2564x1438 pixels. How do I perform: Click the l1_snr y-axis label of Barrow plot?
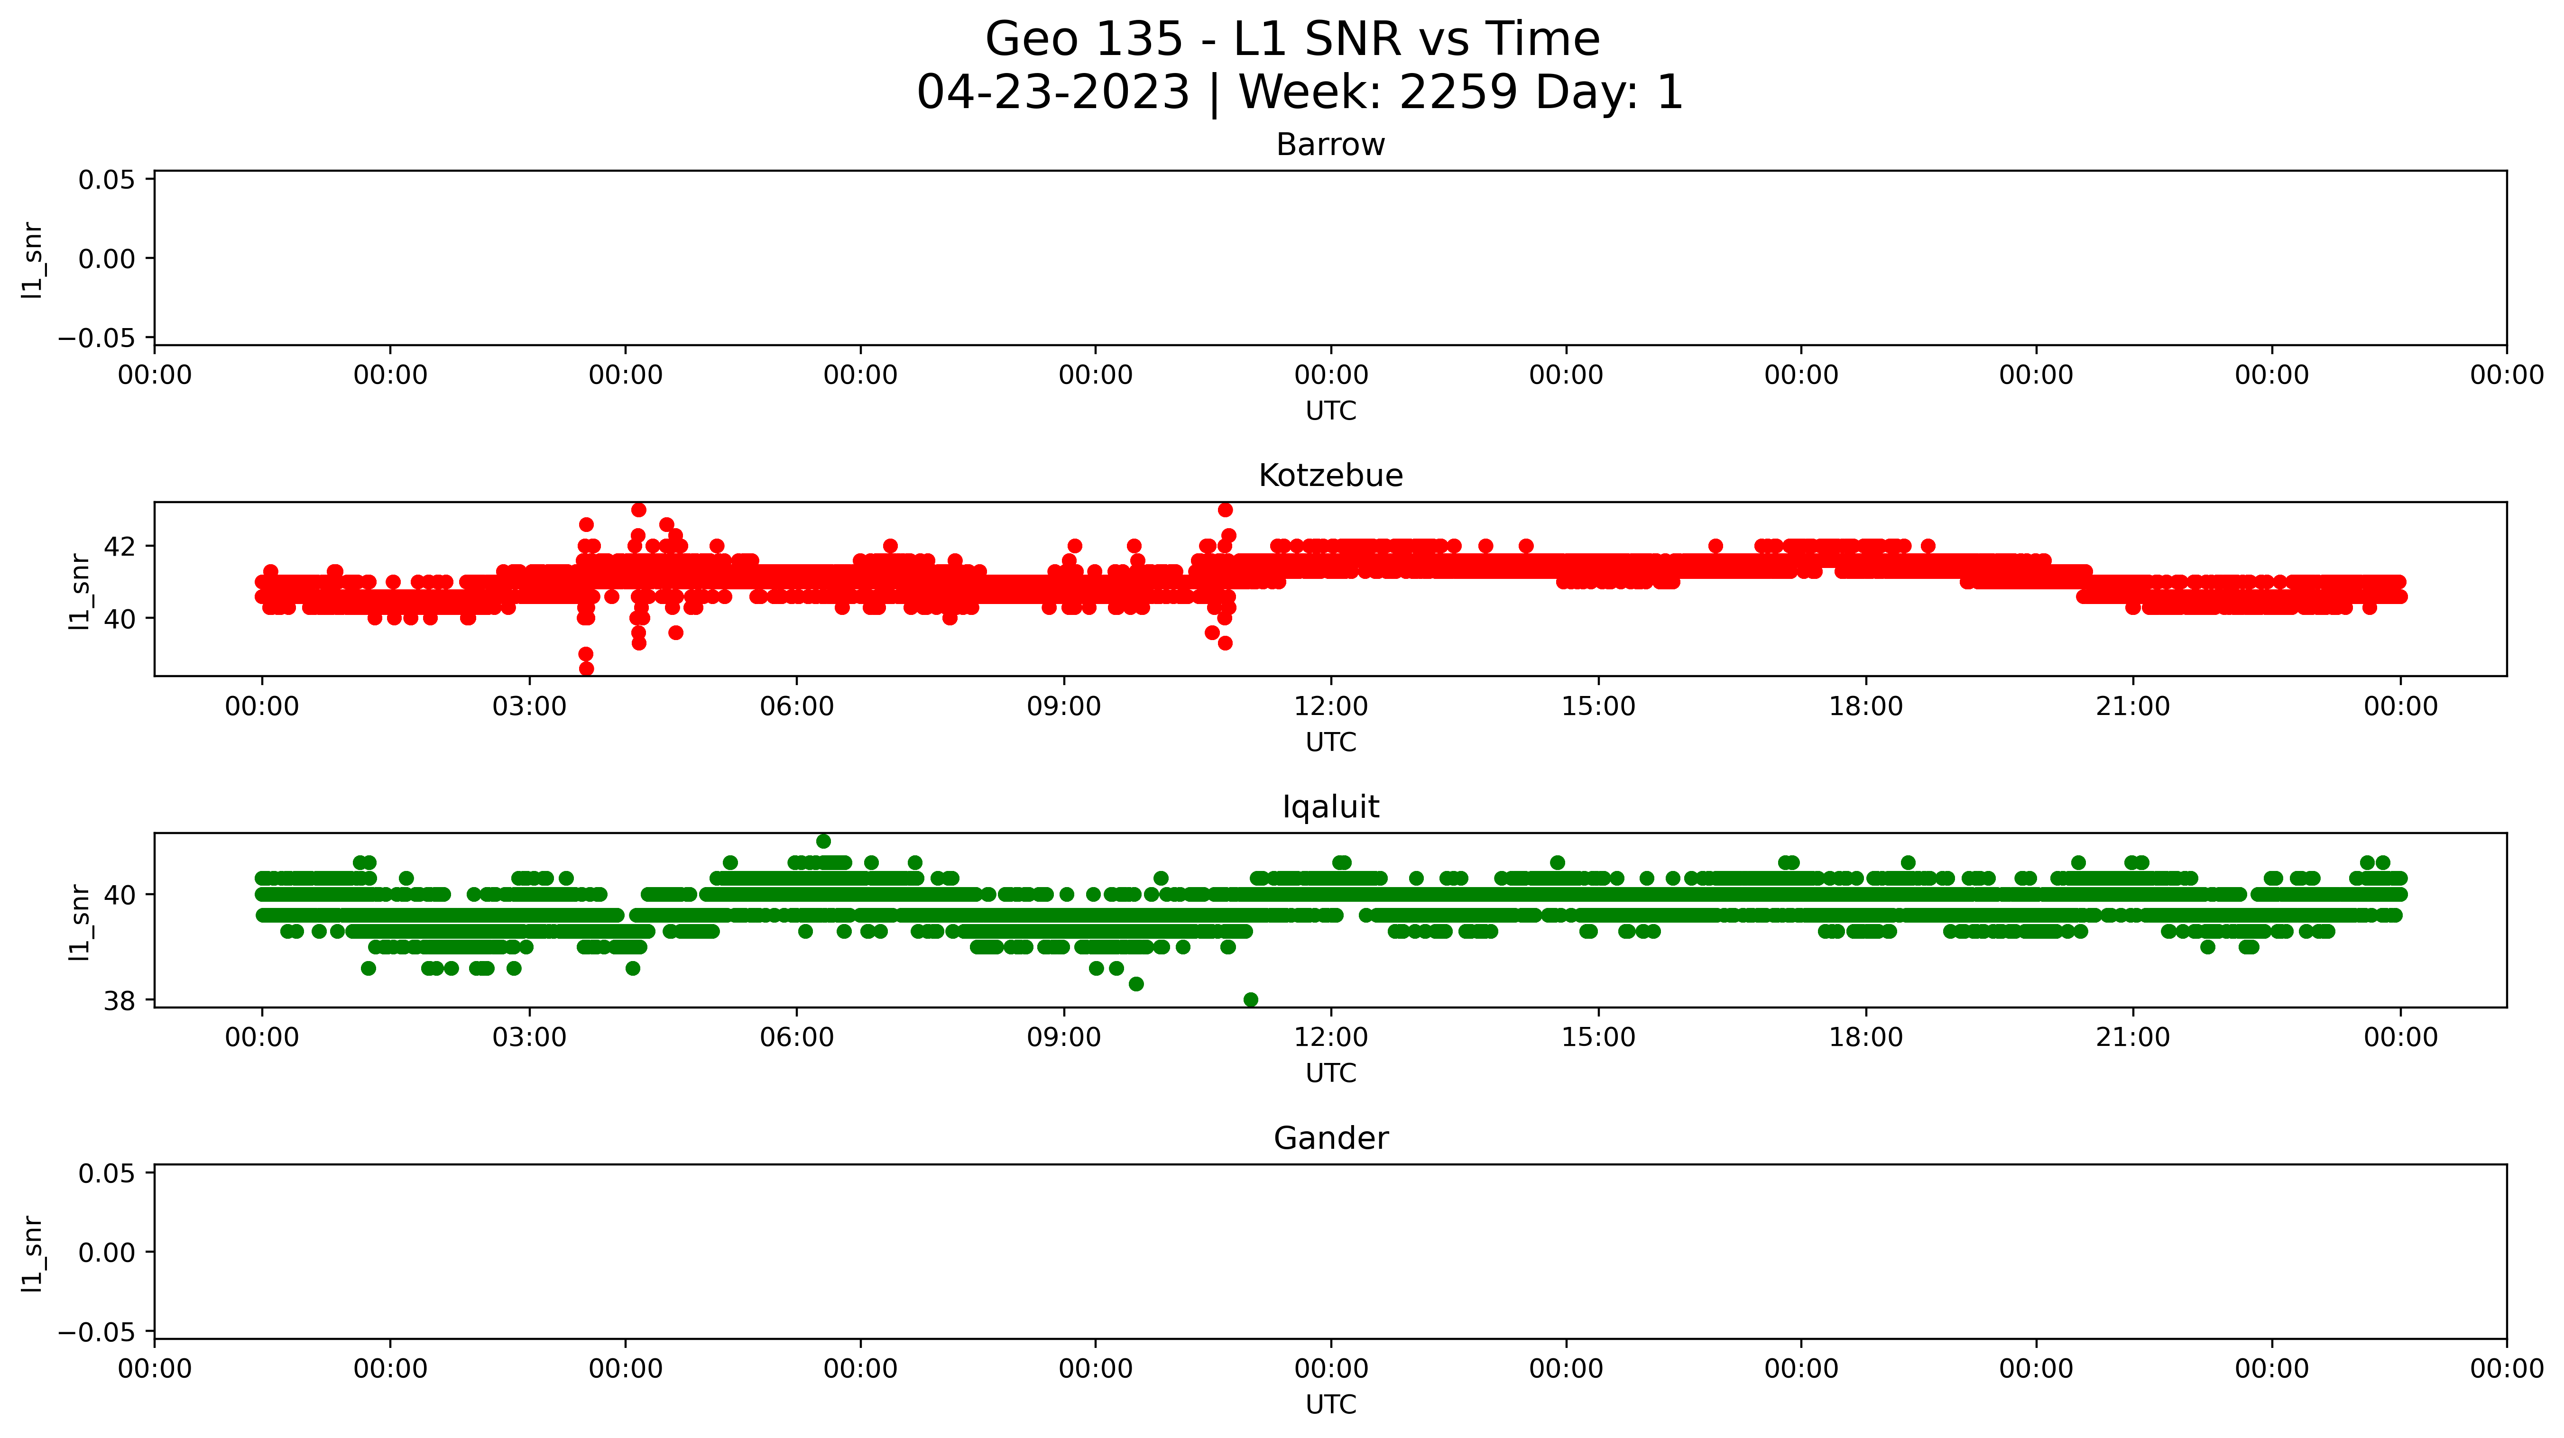(33, 260)
